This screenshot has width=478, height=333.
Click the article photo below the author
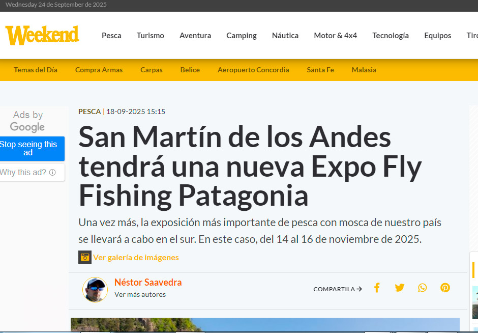(264, 325)
